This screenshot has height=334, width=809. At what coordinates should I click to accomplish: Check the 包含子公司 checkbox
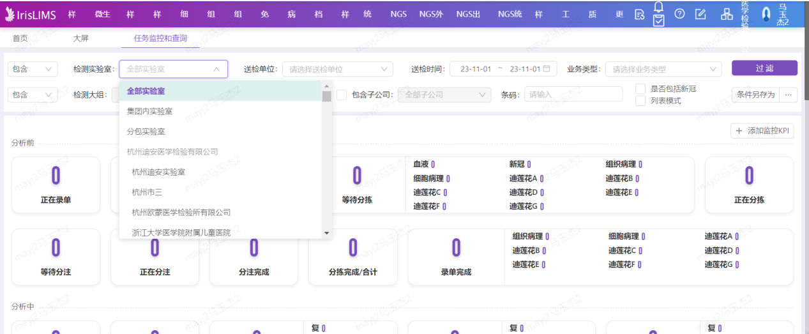pyautogui.click(x=342, y=95)
